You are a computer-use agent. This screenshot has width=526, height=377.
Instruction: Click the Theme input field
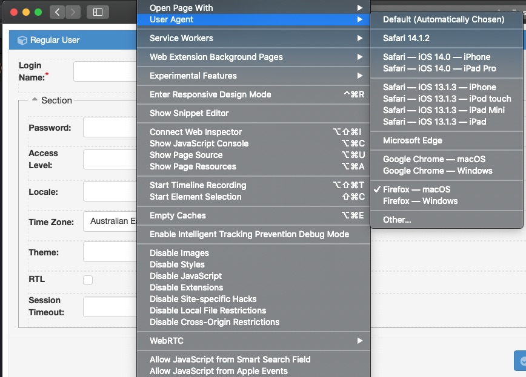pyautogui.click(x=110, y=252)
